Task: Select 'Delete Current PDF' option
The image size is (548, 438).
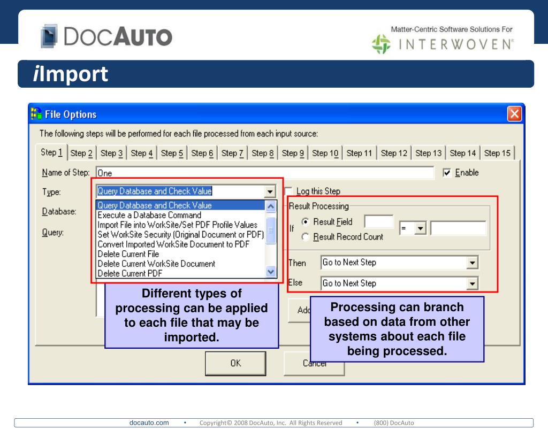Action: pyautogui.click(x=181, y=273)
